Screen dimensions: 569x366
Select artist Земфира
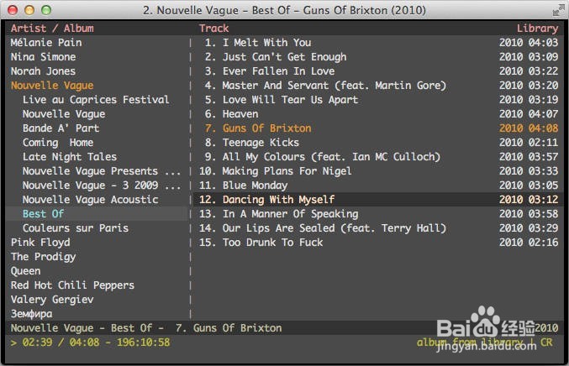[32, 314]
